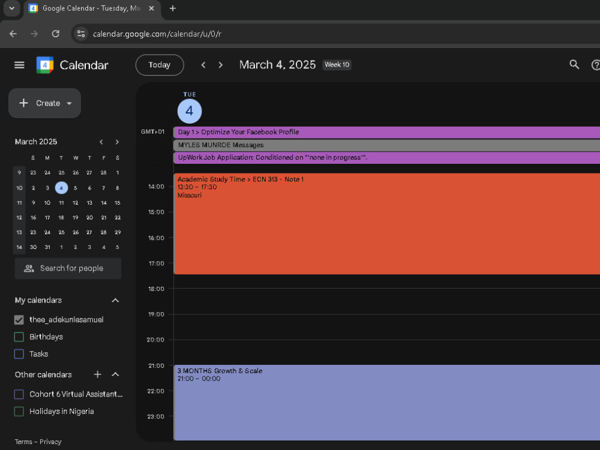The width and height of the screenshot is (600, 450).
Task: Enable Cohort 6 Virtual Assistant calendar
Action: pyautogui.click(x=19, y=394)
